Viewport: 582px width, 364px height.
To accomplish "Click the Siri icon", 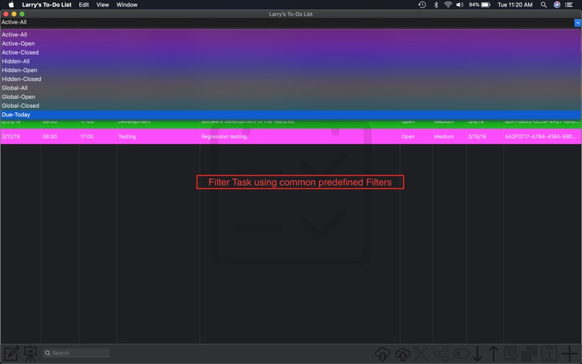I will [x=557, y=5].
